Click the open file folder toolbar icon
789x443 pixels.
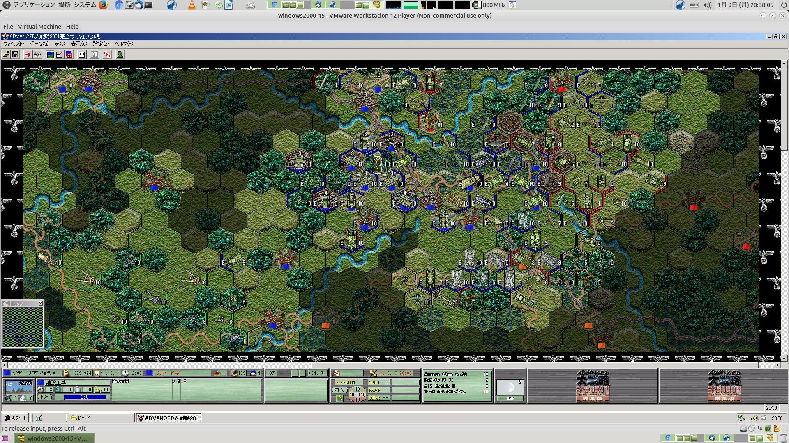(x=6, y=55)
